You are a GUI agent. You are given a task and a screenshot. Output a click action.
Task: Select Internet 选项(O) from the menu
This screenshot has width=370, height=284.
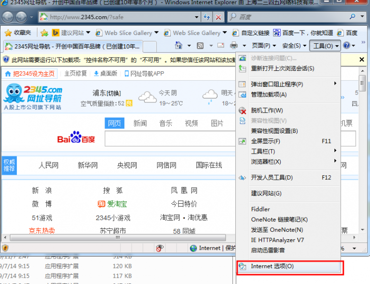[289, 266]
